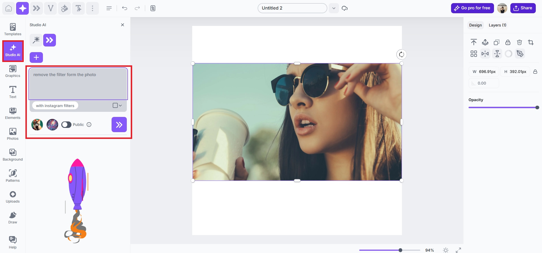Duplicate the selected image
Screen dimensions: 542x253
coord(497,42)
